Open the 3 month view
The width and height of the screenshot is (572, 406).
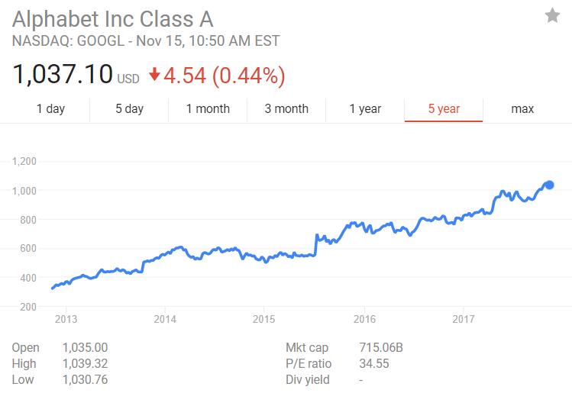click(x=286, y=108)
